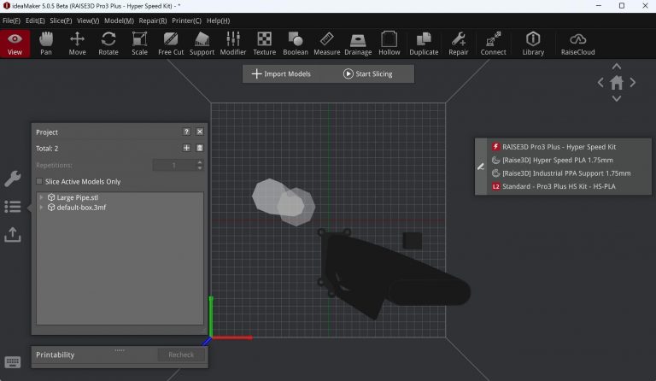The height and width of the screenshot is (381, 656).
Task: Click the list icon in left sidebar
Action: (x=13, y=207)
